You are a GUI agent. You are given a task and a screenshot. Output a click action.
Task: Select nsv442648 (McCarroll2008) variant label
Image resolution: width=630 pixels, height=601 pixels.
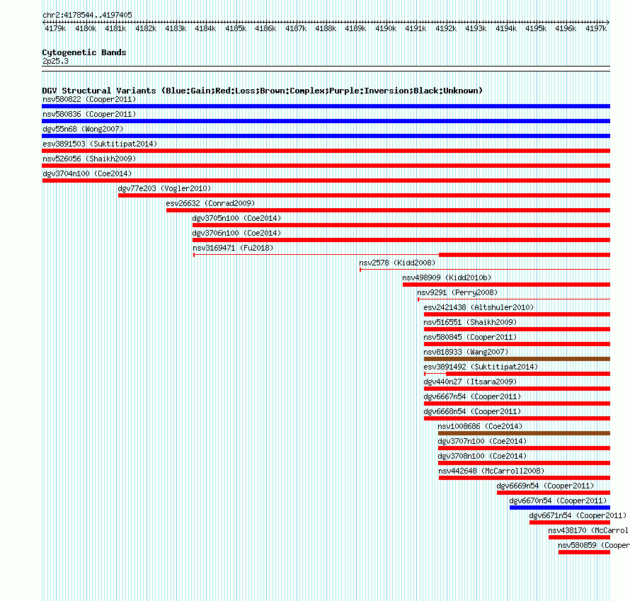[x=491, y=471]
